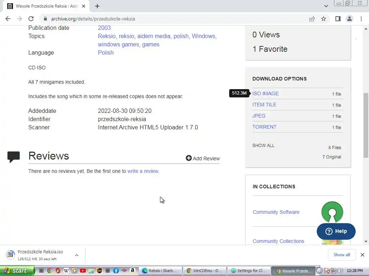Share this page via share icon

312,19
